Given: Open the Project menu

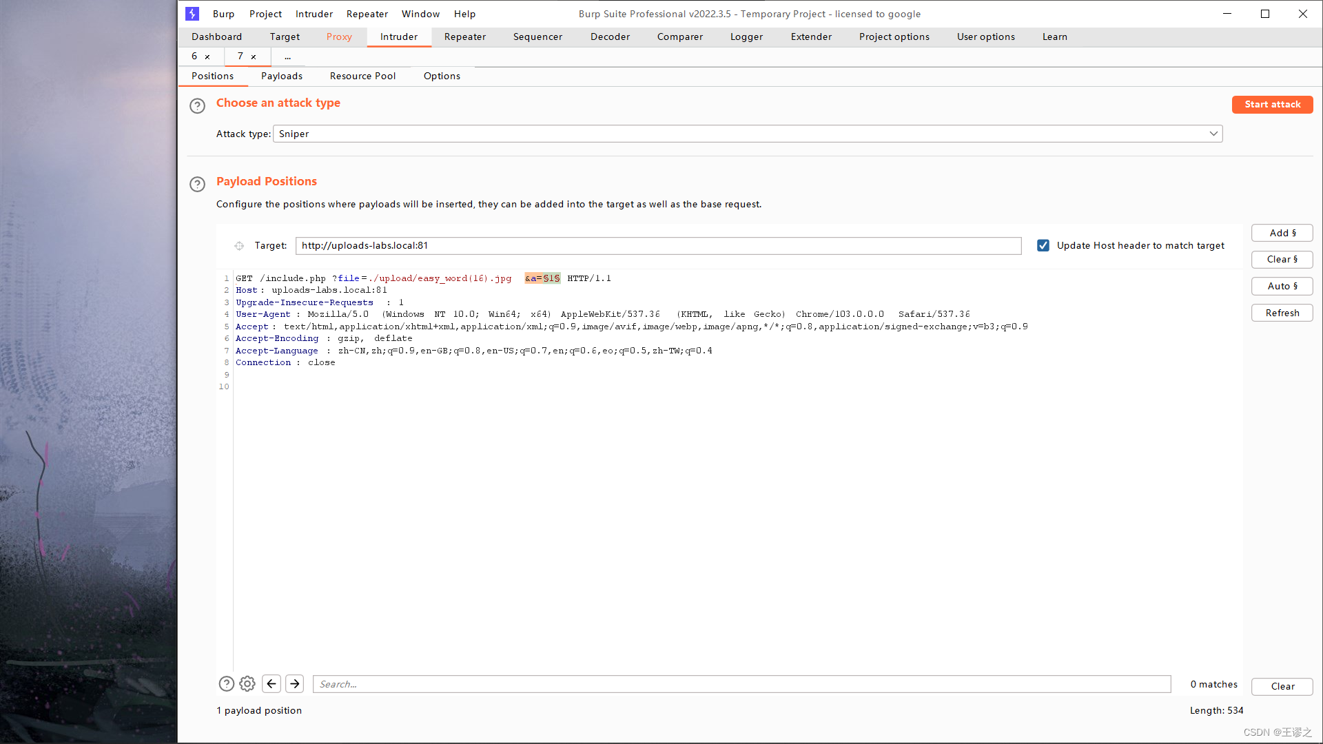Looking at the screenshot, I should coord(265,14).
